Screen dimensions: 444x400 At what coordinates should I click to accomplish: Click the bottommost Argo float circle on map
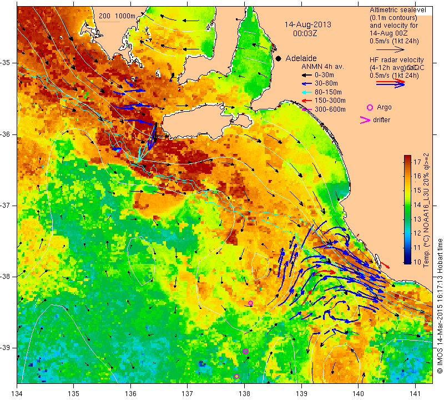pyautogui.click(x=237, y=377)
